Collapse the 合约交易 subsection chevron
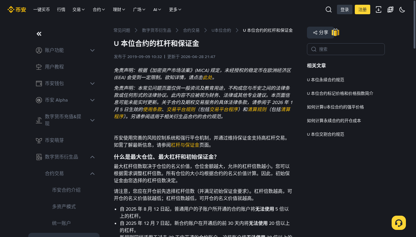The width and height of the screenshot is (416, 237). [92, 174]
